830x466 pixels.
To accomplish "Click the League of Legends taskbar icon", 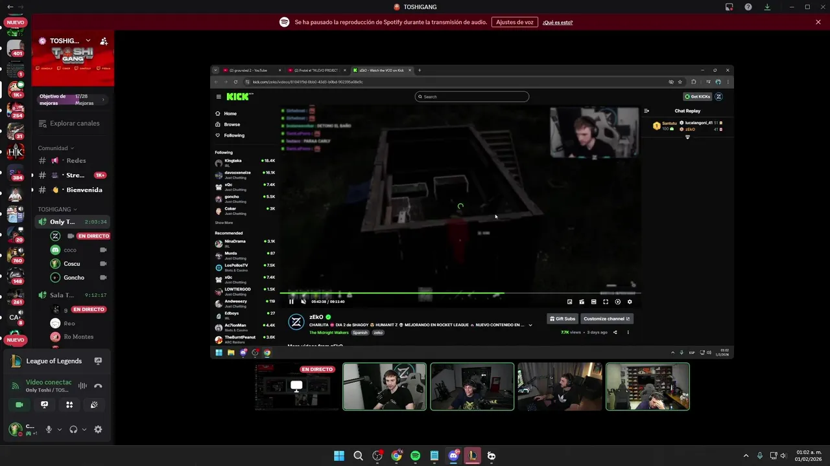I will (472, 456).
